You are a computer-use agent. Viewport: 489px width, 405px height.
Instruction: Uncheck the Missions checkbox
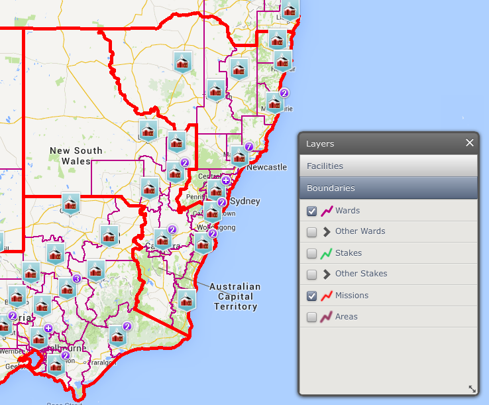(311, 296)
